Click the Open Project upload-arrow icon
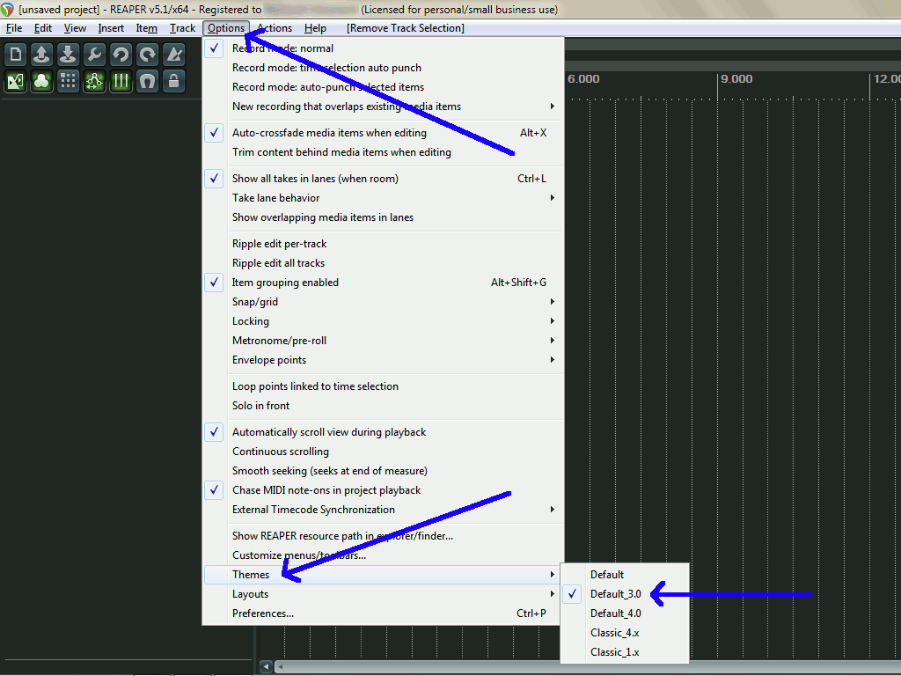 pos(41,55)
